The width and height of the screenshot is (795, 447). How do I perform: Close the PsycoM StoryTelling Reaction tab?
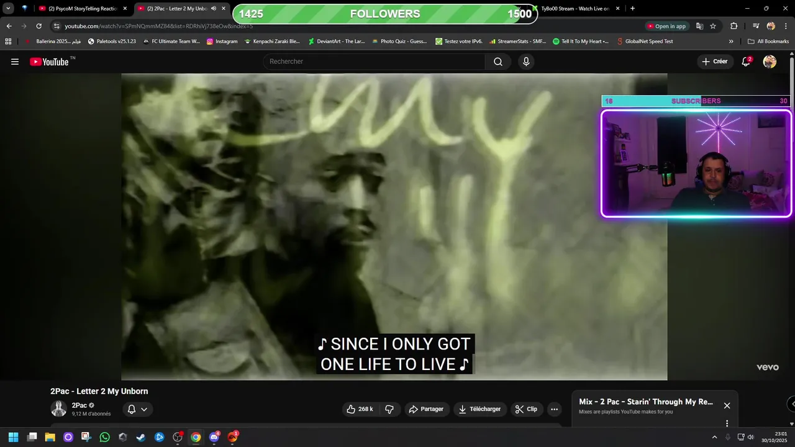[125, 8]
